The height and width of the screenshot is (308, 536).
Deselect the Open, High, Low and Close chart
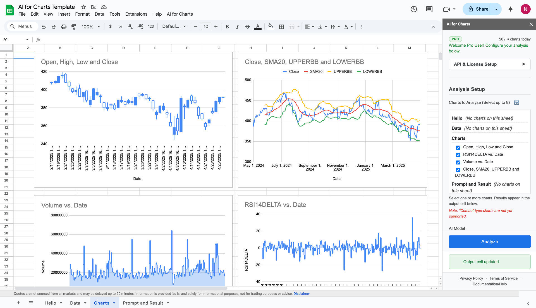[458, 148]
